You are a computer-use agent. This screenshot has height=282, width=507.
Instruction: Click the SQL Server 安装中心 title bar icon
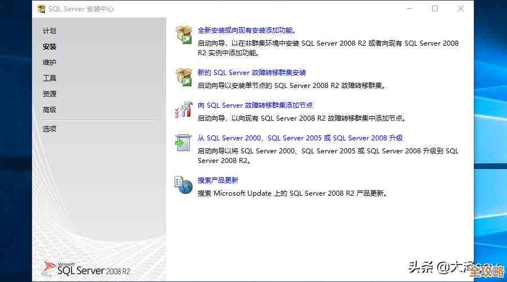point(41,8)
